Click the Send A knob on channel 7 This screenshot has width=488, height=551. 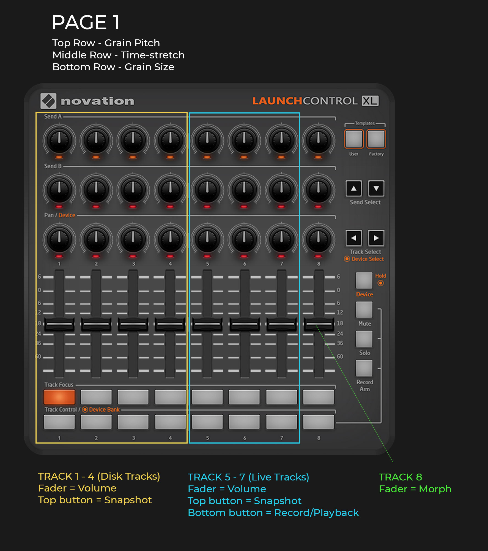pos(281,140)
